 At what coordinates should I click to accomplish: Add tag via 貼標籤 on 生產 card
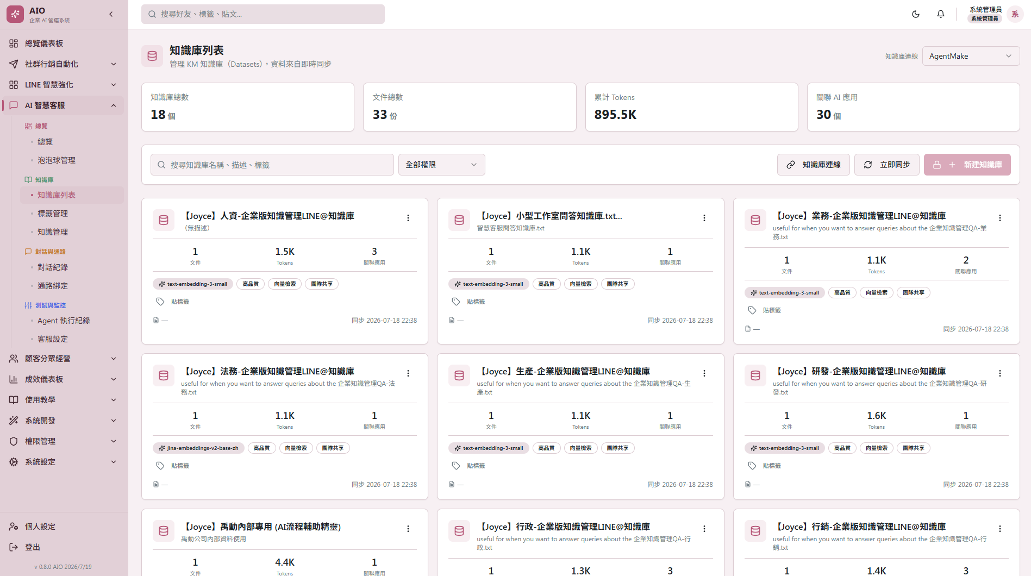coord(468,466)
